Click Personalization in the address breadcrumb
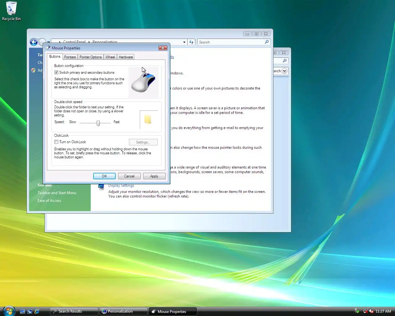395x316 pixels. tap(105, 42)
